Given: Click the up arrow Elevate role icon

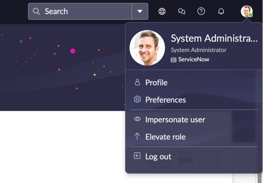Looking at the screenshot, I should 137,136.
